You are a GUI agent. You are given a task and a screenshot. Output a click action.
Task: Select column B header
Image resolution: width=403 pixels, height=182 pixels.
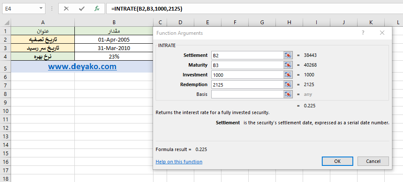point(114,22)
